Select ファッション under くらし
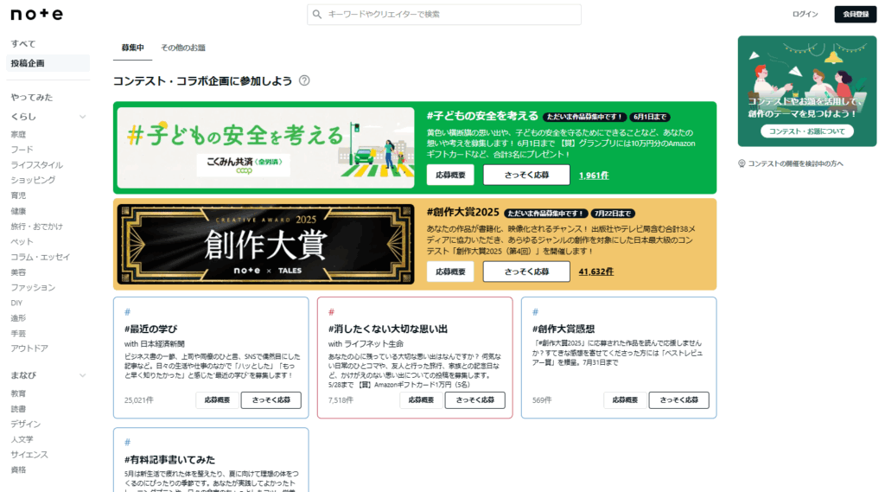Screen dimensions: 885x492 point(33,288)
